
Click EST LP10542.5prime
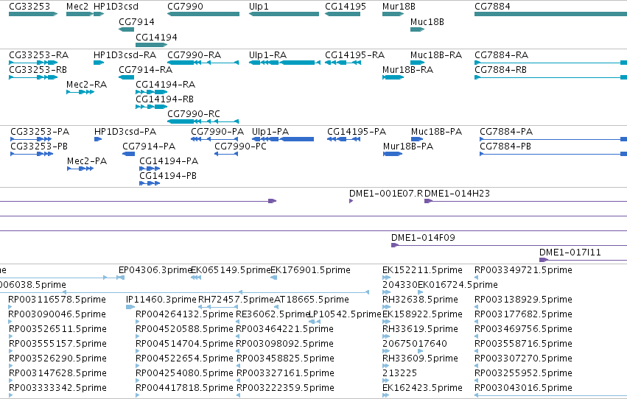(x=345, y=315)
